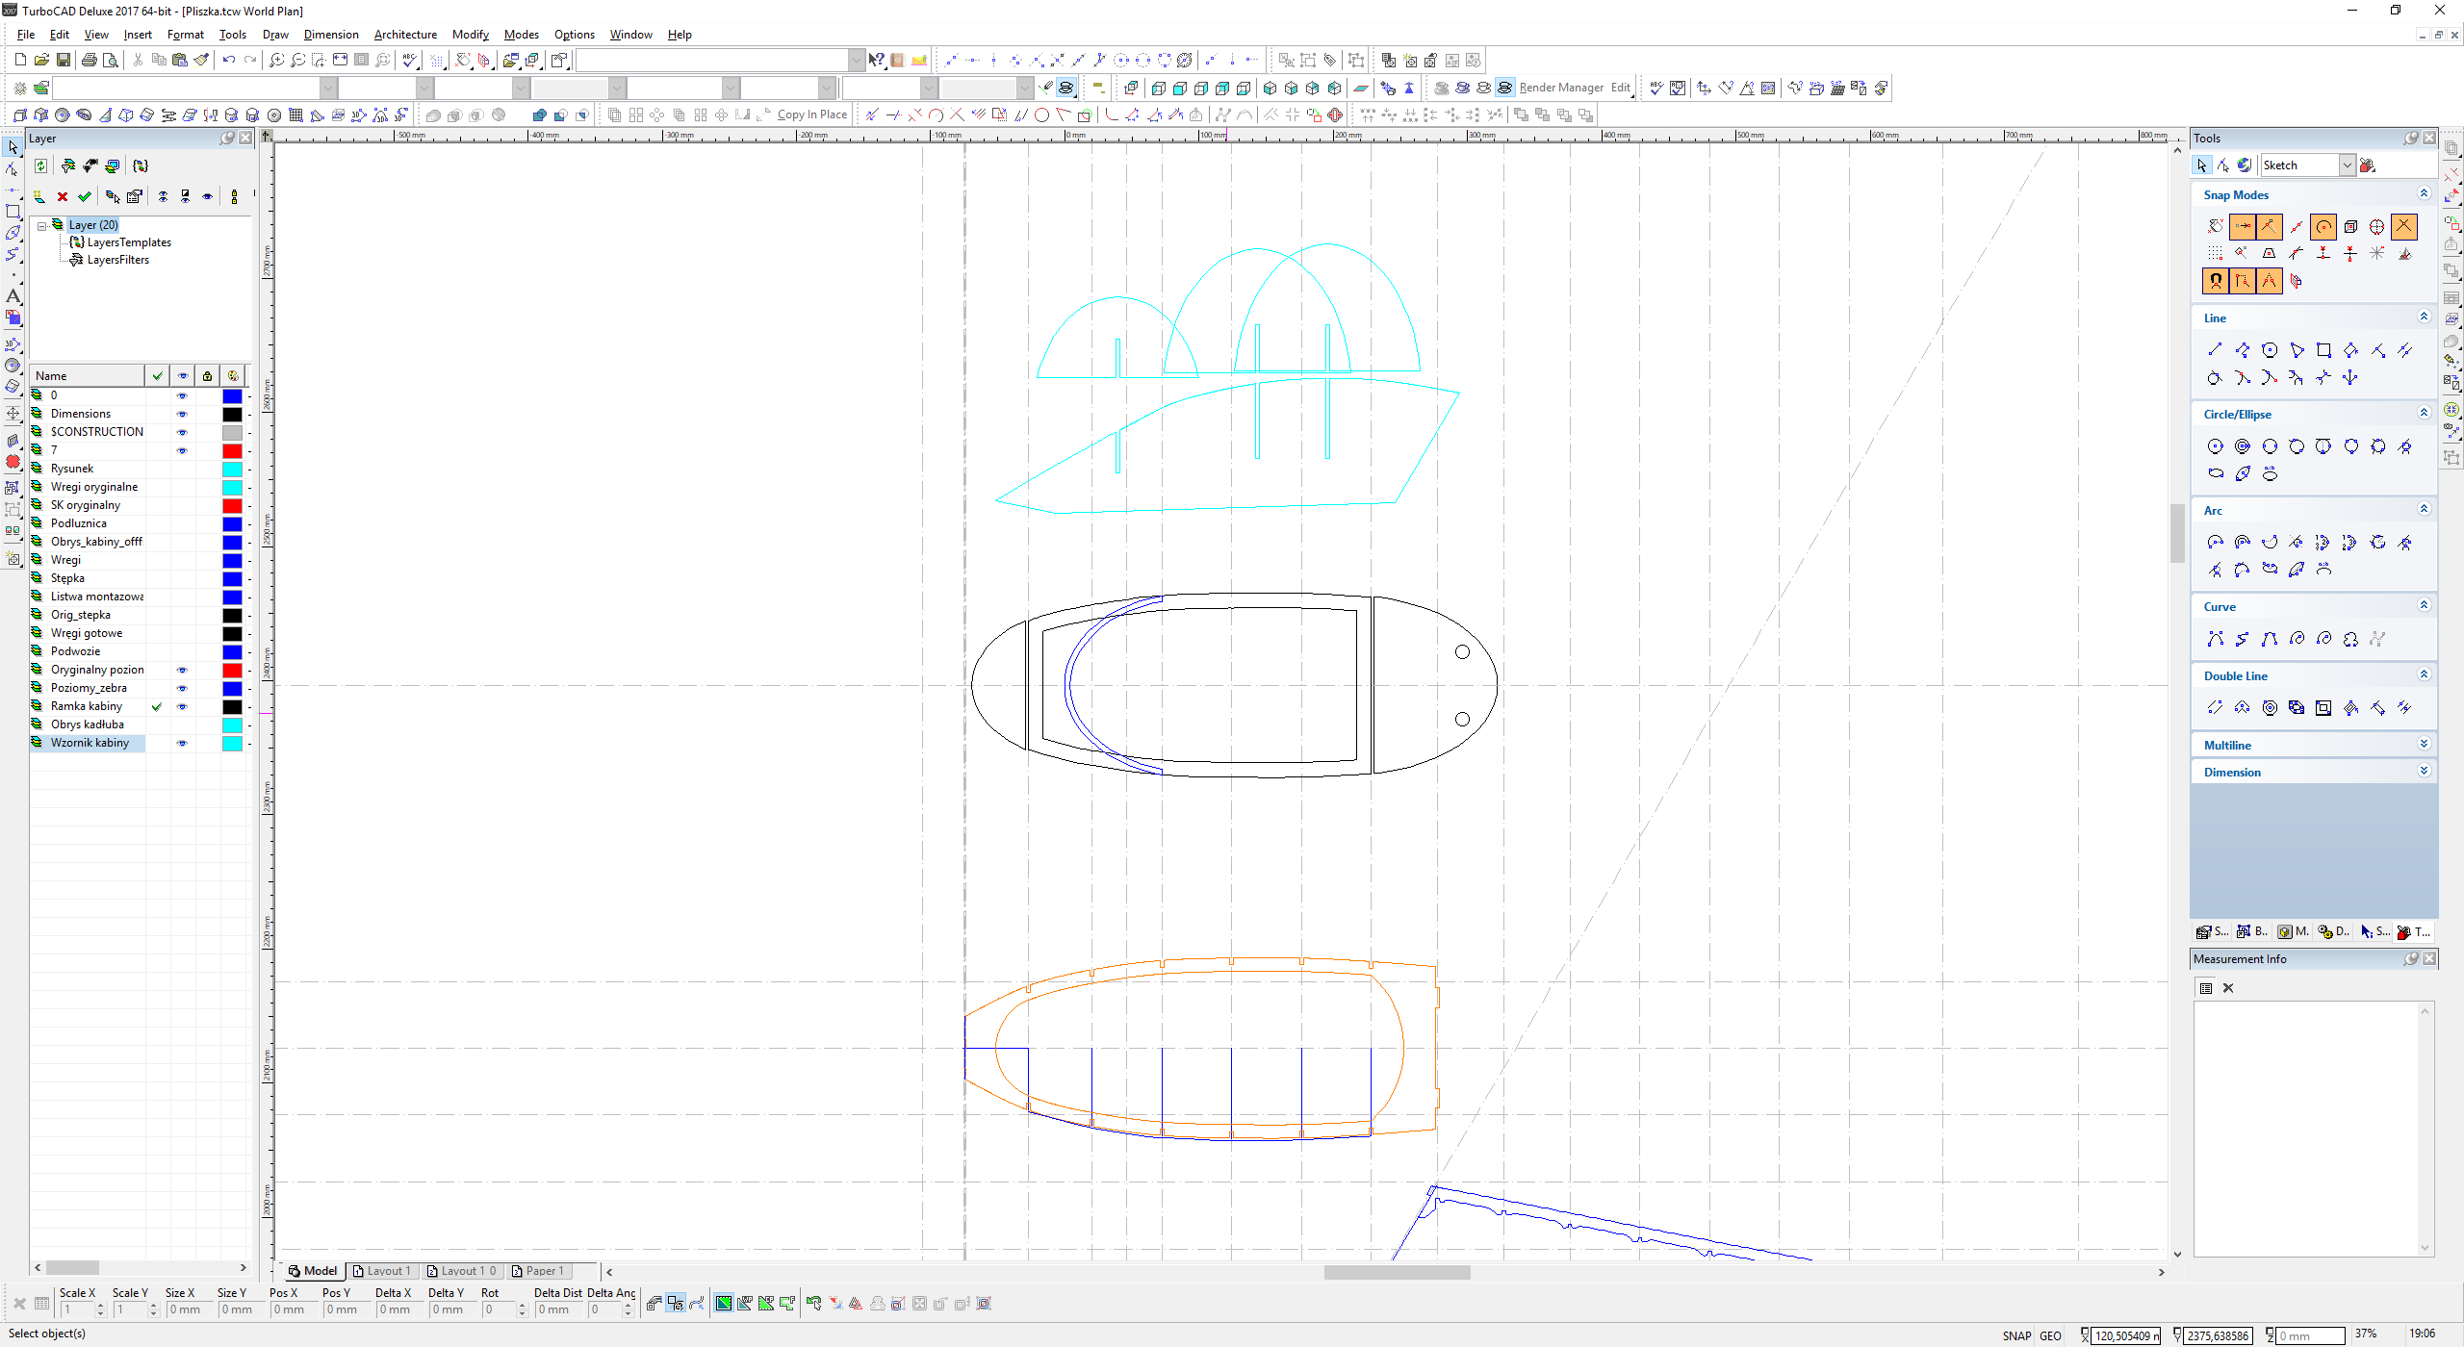
Task: Collapse the Arc tool group
Action: [2424, 510]
